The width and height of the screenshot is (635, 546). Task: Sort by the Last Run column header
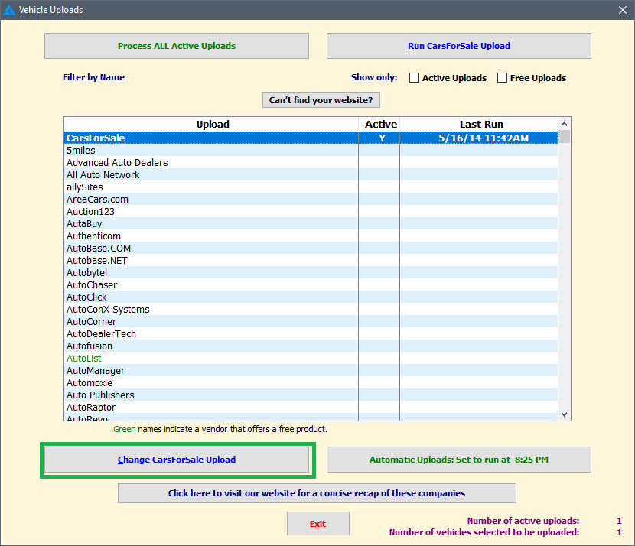(479, 124)
